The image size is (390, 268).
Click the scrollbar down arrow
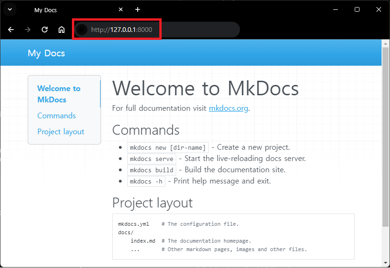pos(385,263)
